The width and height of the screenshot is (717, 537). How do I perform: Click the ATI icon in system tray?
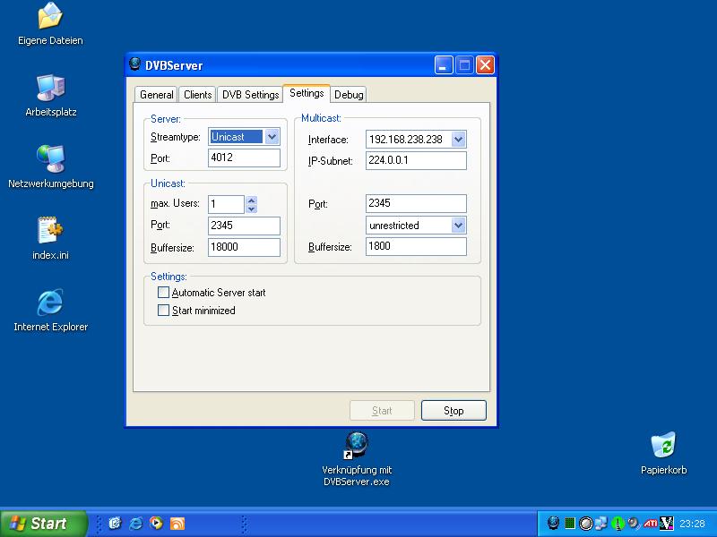point(651,524)
